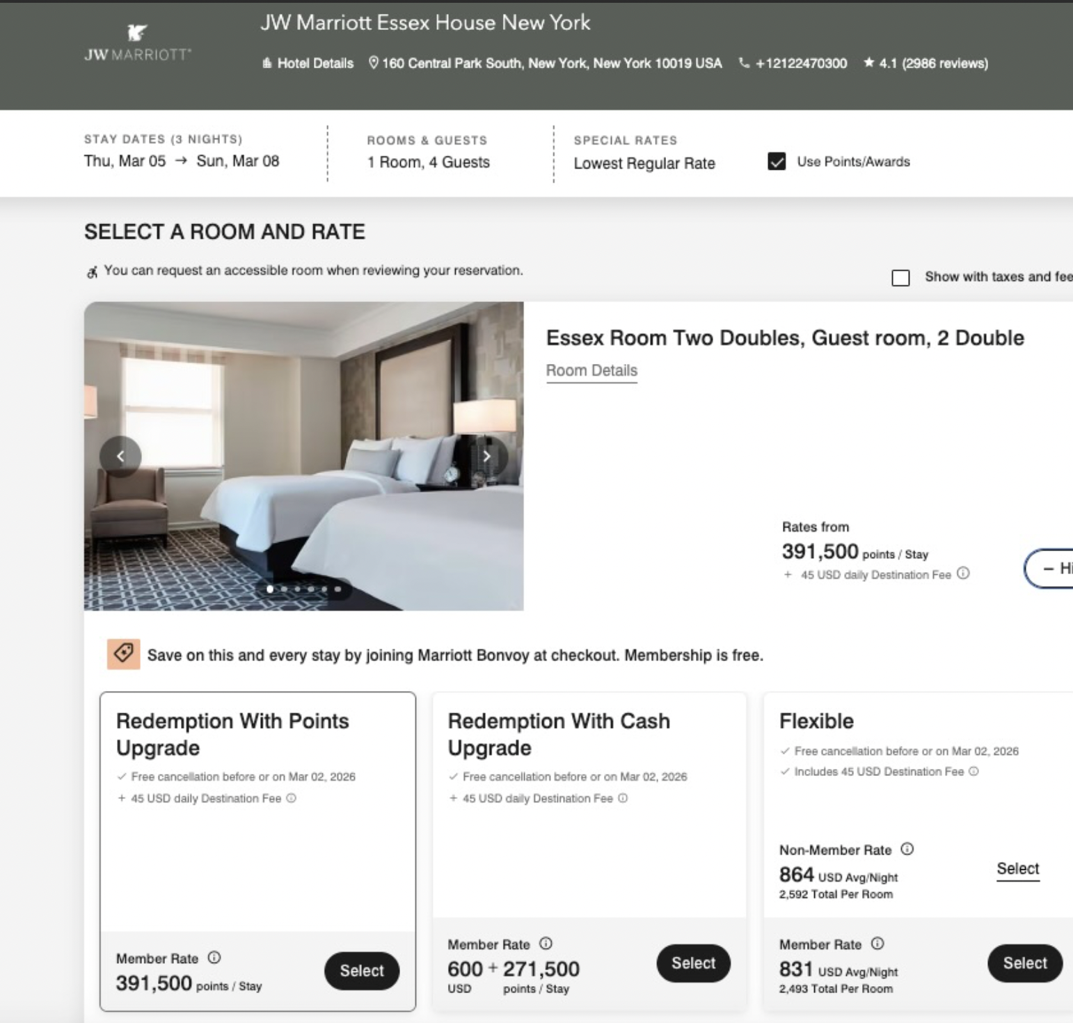Open the Stay Dates selector
Image resolution: width=1073 pixels, height=1023 pixels.
click(x=182, y=161)
